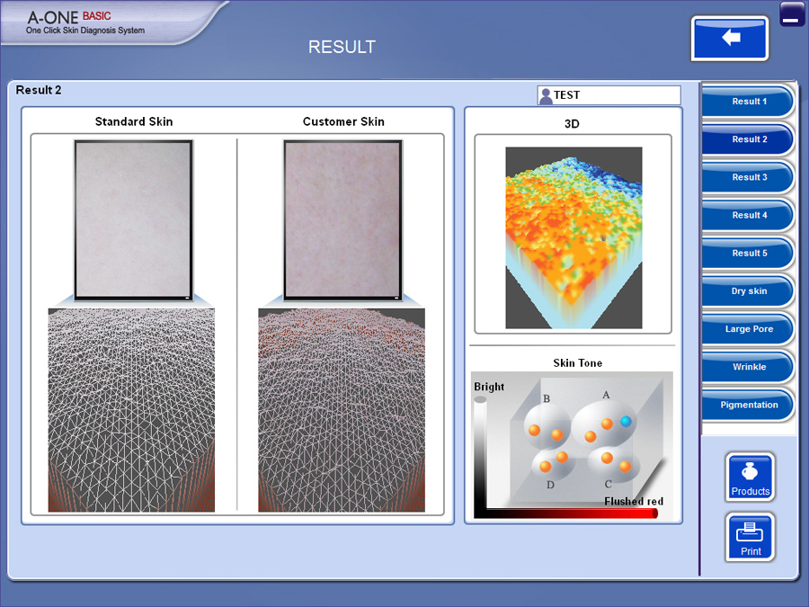Go to Result 4 tab
Screen dimensions: 809x607
pos(748,215)
